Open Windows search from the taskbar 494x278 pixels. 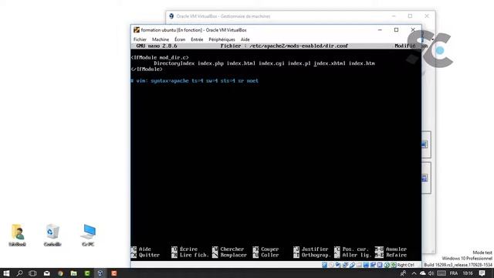(x=19, y=273)
